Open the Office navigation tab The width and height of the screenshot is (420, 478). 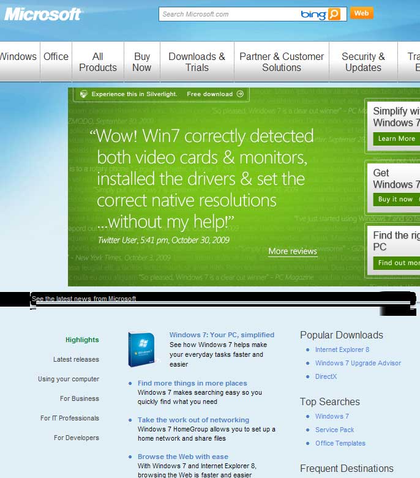56,56
